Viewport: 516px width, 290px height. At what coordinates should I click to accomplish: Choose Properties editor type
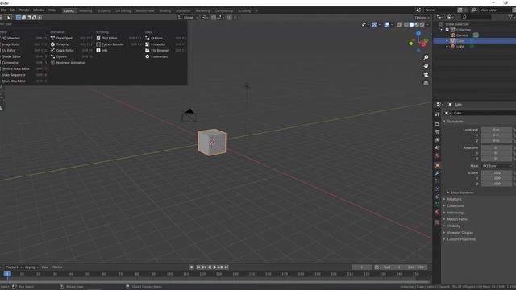point(158,44)
